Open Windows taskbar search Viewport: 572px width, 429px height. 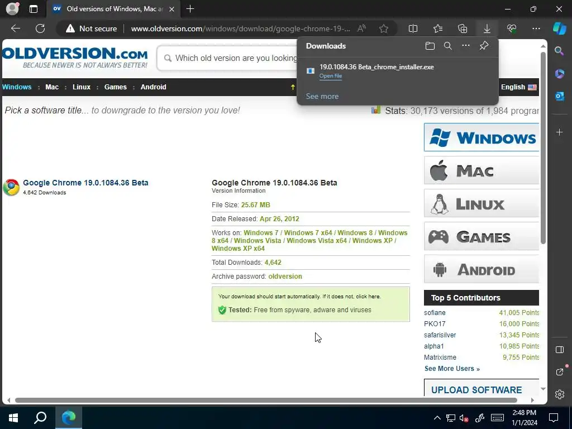click(x=40, y=417)
